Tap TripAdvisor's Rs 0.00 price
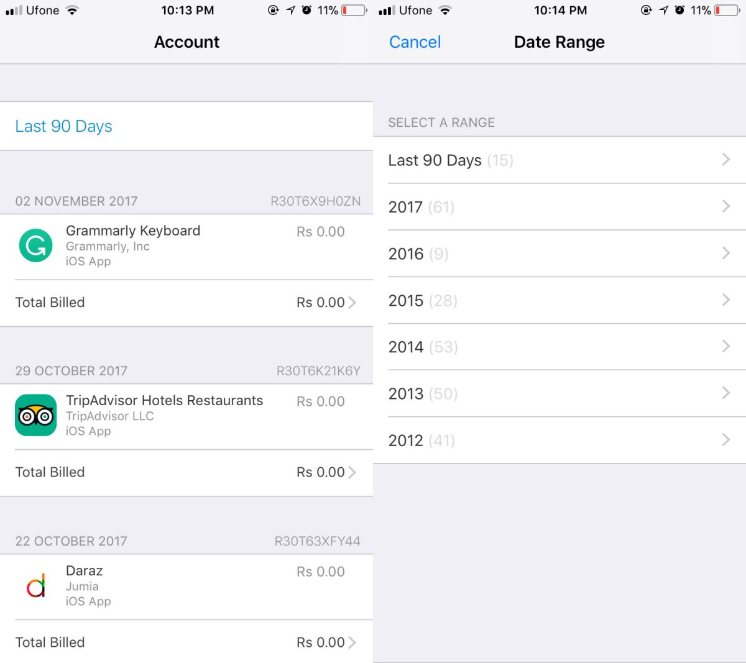 pos(321,401)
